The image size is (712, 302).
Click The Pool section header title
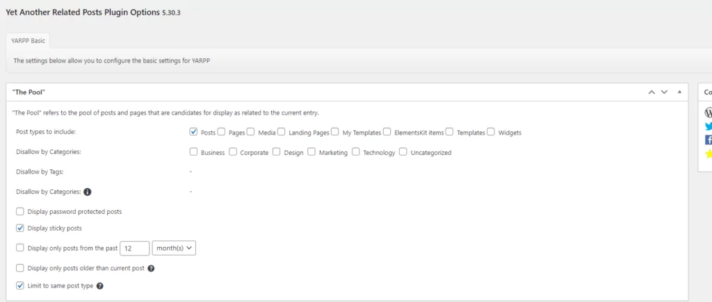29,92
